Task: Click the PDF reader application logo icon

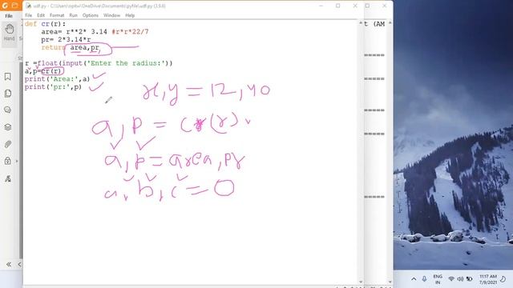Action: (5, 6)
